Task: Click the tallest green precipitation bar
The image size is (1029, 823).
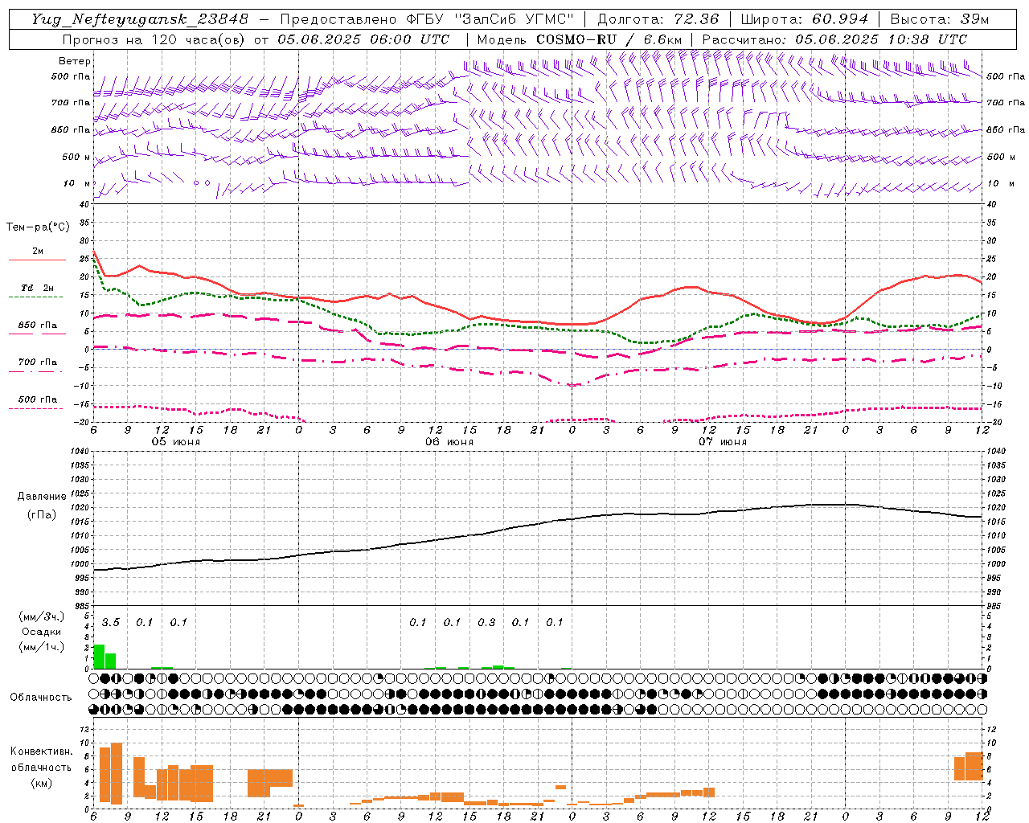Action: pos(100,657)
